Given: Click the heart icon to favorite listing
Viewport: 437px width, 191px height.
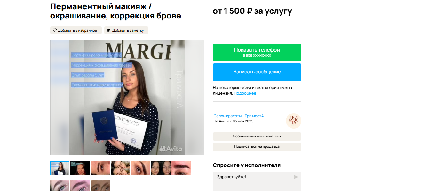Looking at the screenshot, I should [x=55, y=30].
